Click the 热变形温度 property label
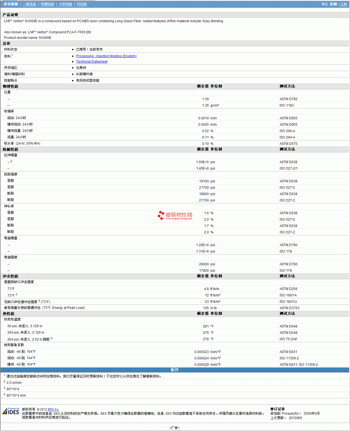350x431 pixels. [12, 319]
